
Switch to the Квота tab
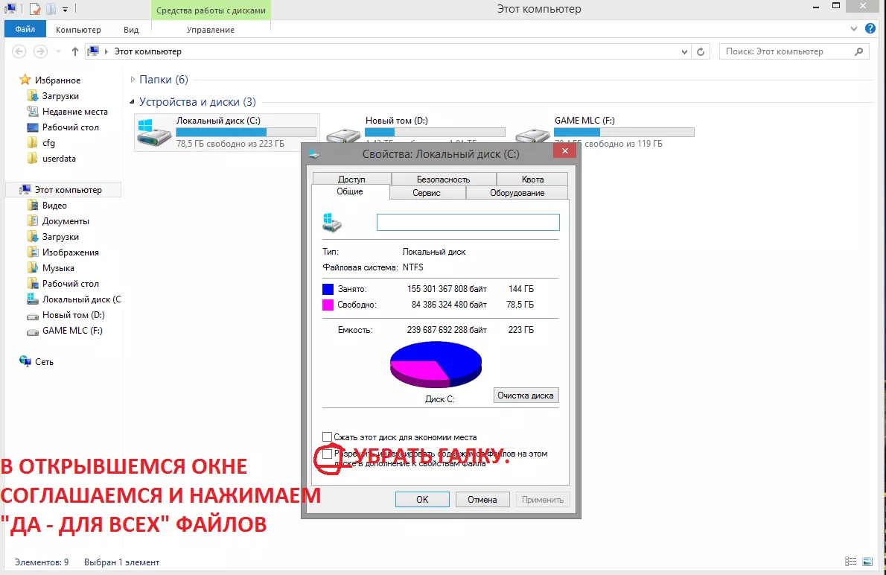[532, 180]
